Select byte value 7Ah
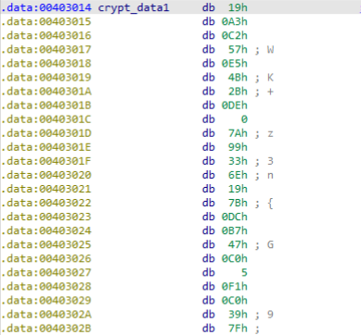This screenshot has height=335, width=361. tap(238, 133)
